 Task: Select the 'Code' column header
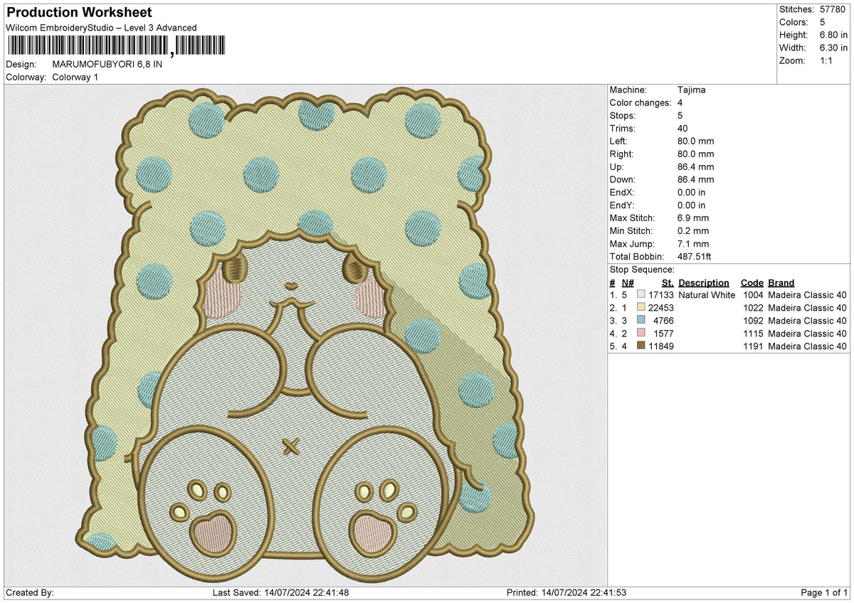tap(752, 283)
